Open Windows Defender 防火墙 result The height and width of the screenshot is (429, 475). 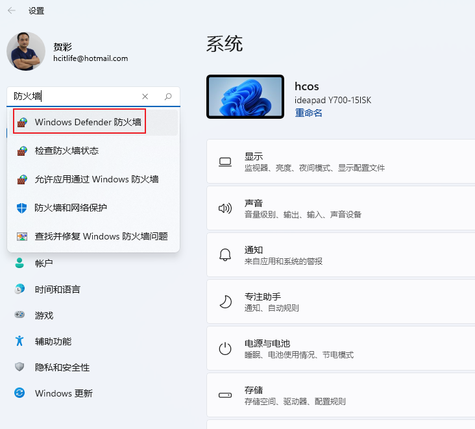point(93,122)
